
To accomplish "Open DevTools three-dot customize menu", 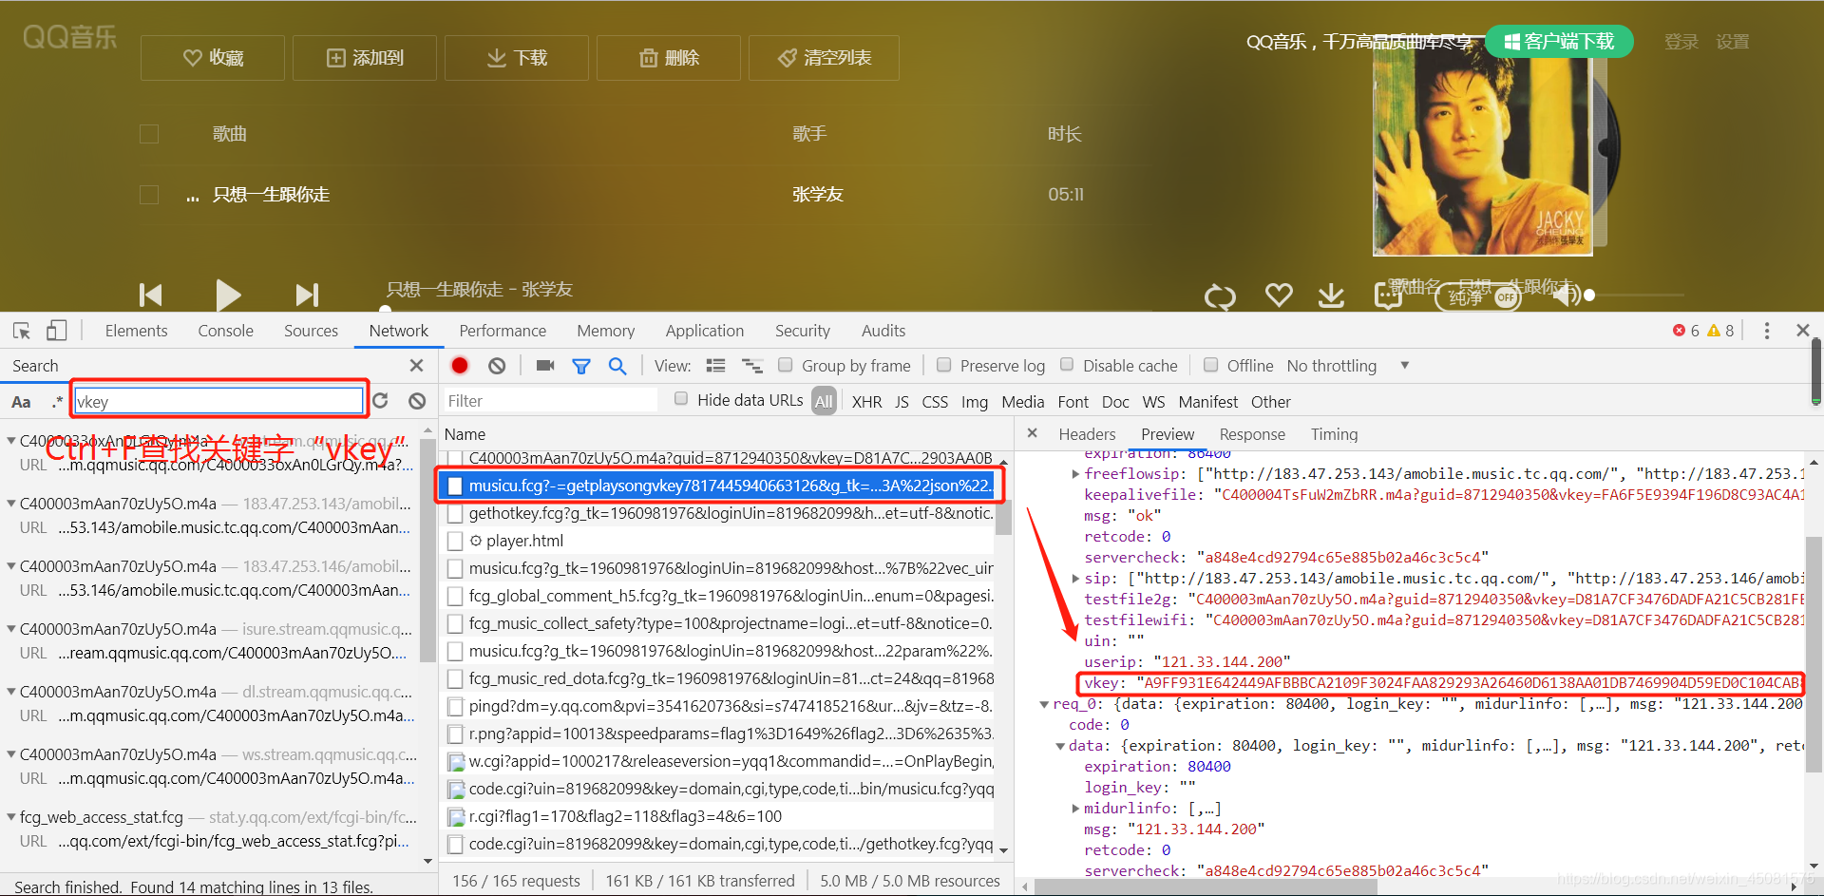I will pyautogui.click(x=1767, y=331).
